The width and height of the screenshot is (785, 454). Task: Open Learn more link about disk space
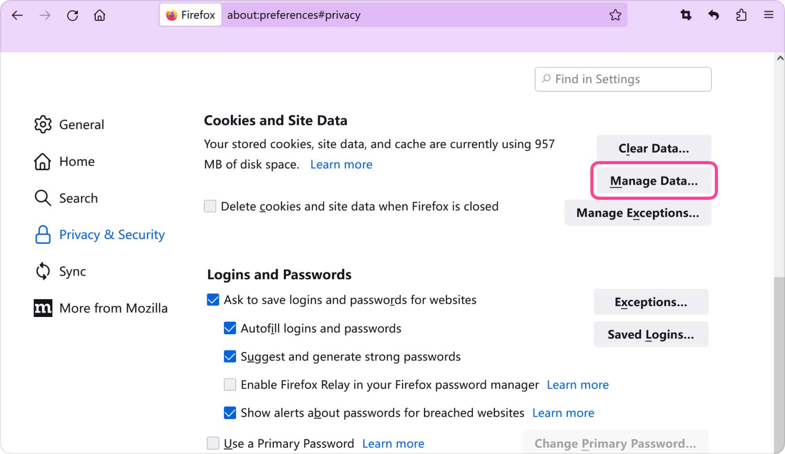pos(341,164)
